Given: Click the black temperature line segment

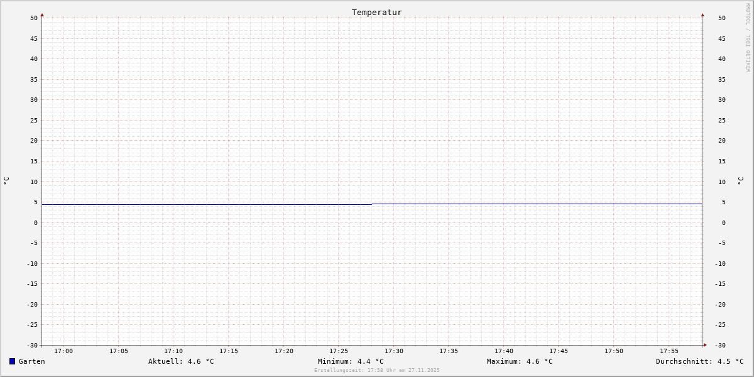Looking at the screenshot, I should pos(207,204).
